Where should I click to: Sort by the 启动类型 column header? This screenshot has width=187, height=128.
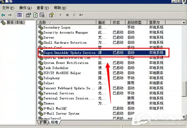(136, 22)
